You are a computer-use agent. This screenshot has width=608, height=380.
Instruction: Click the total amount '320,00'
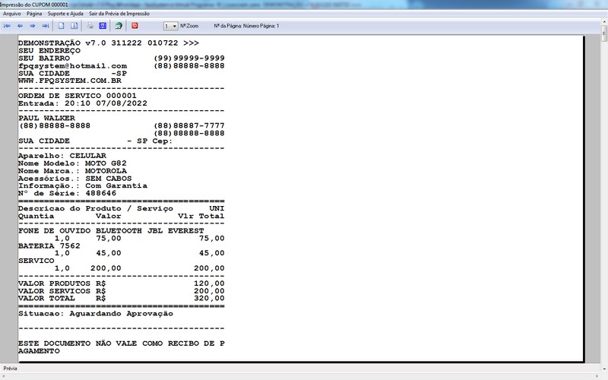tap(210, 298)
